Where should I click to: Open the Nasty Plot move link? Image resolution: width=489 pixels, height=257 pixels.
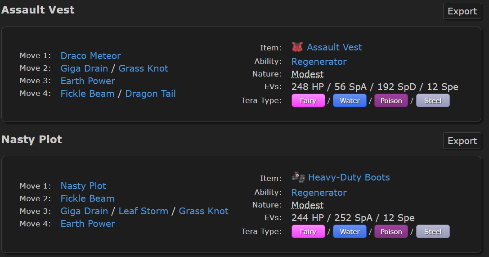tap(83, 186)
